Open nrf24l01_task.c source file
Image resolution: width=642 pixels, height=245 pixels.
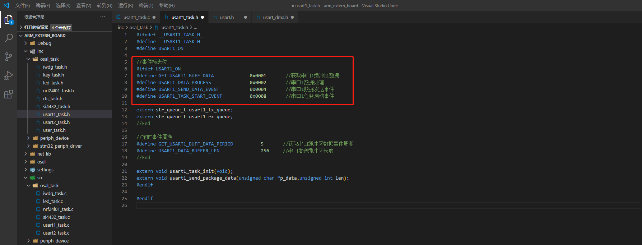[58, 209]
